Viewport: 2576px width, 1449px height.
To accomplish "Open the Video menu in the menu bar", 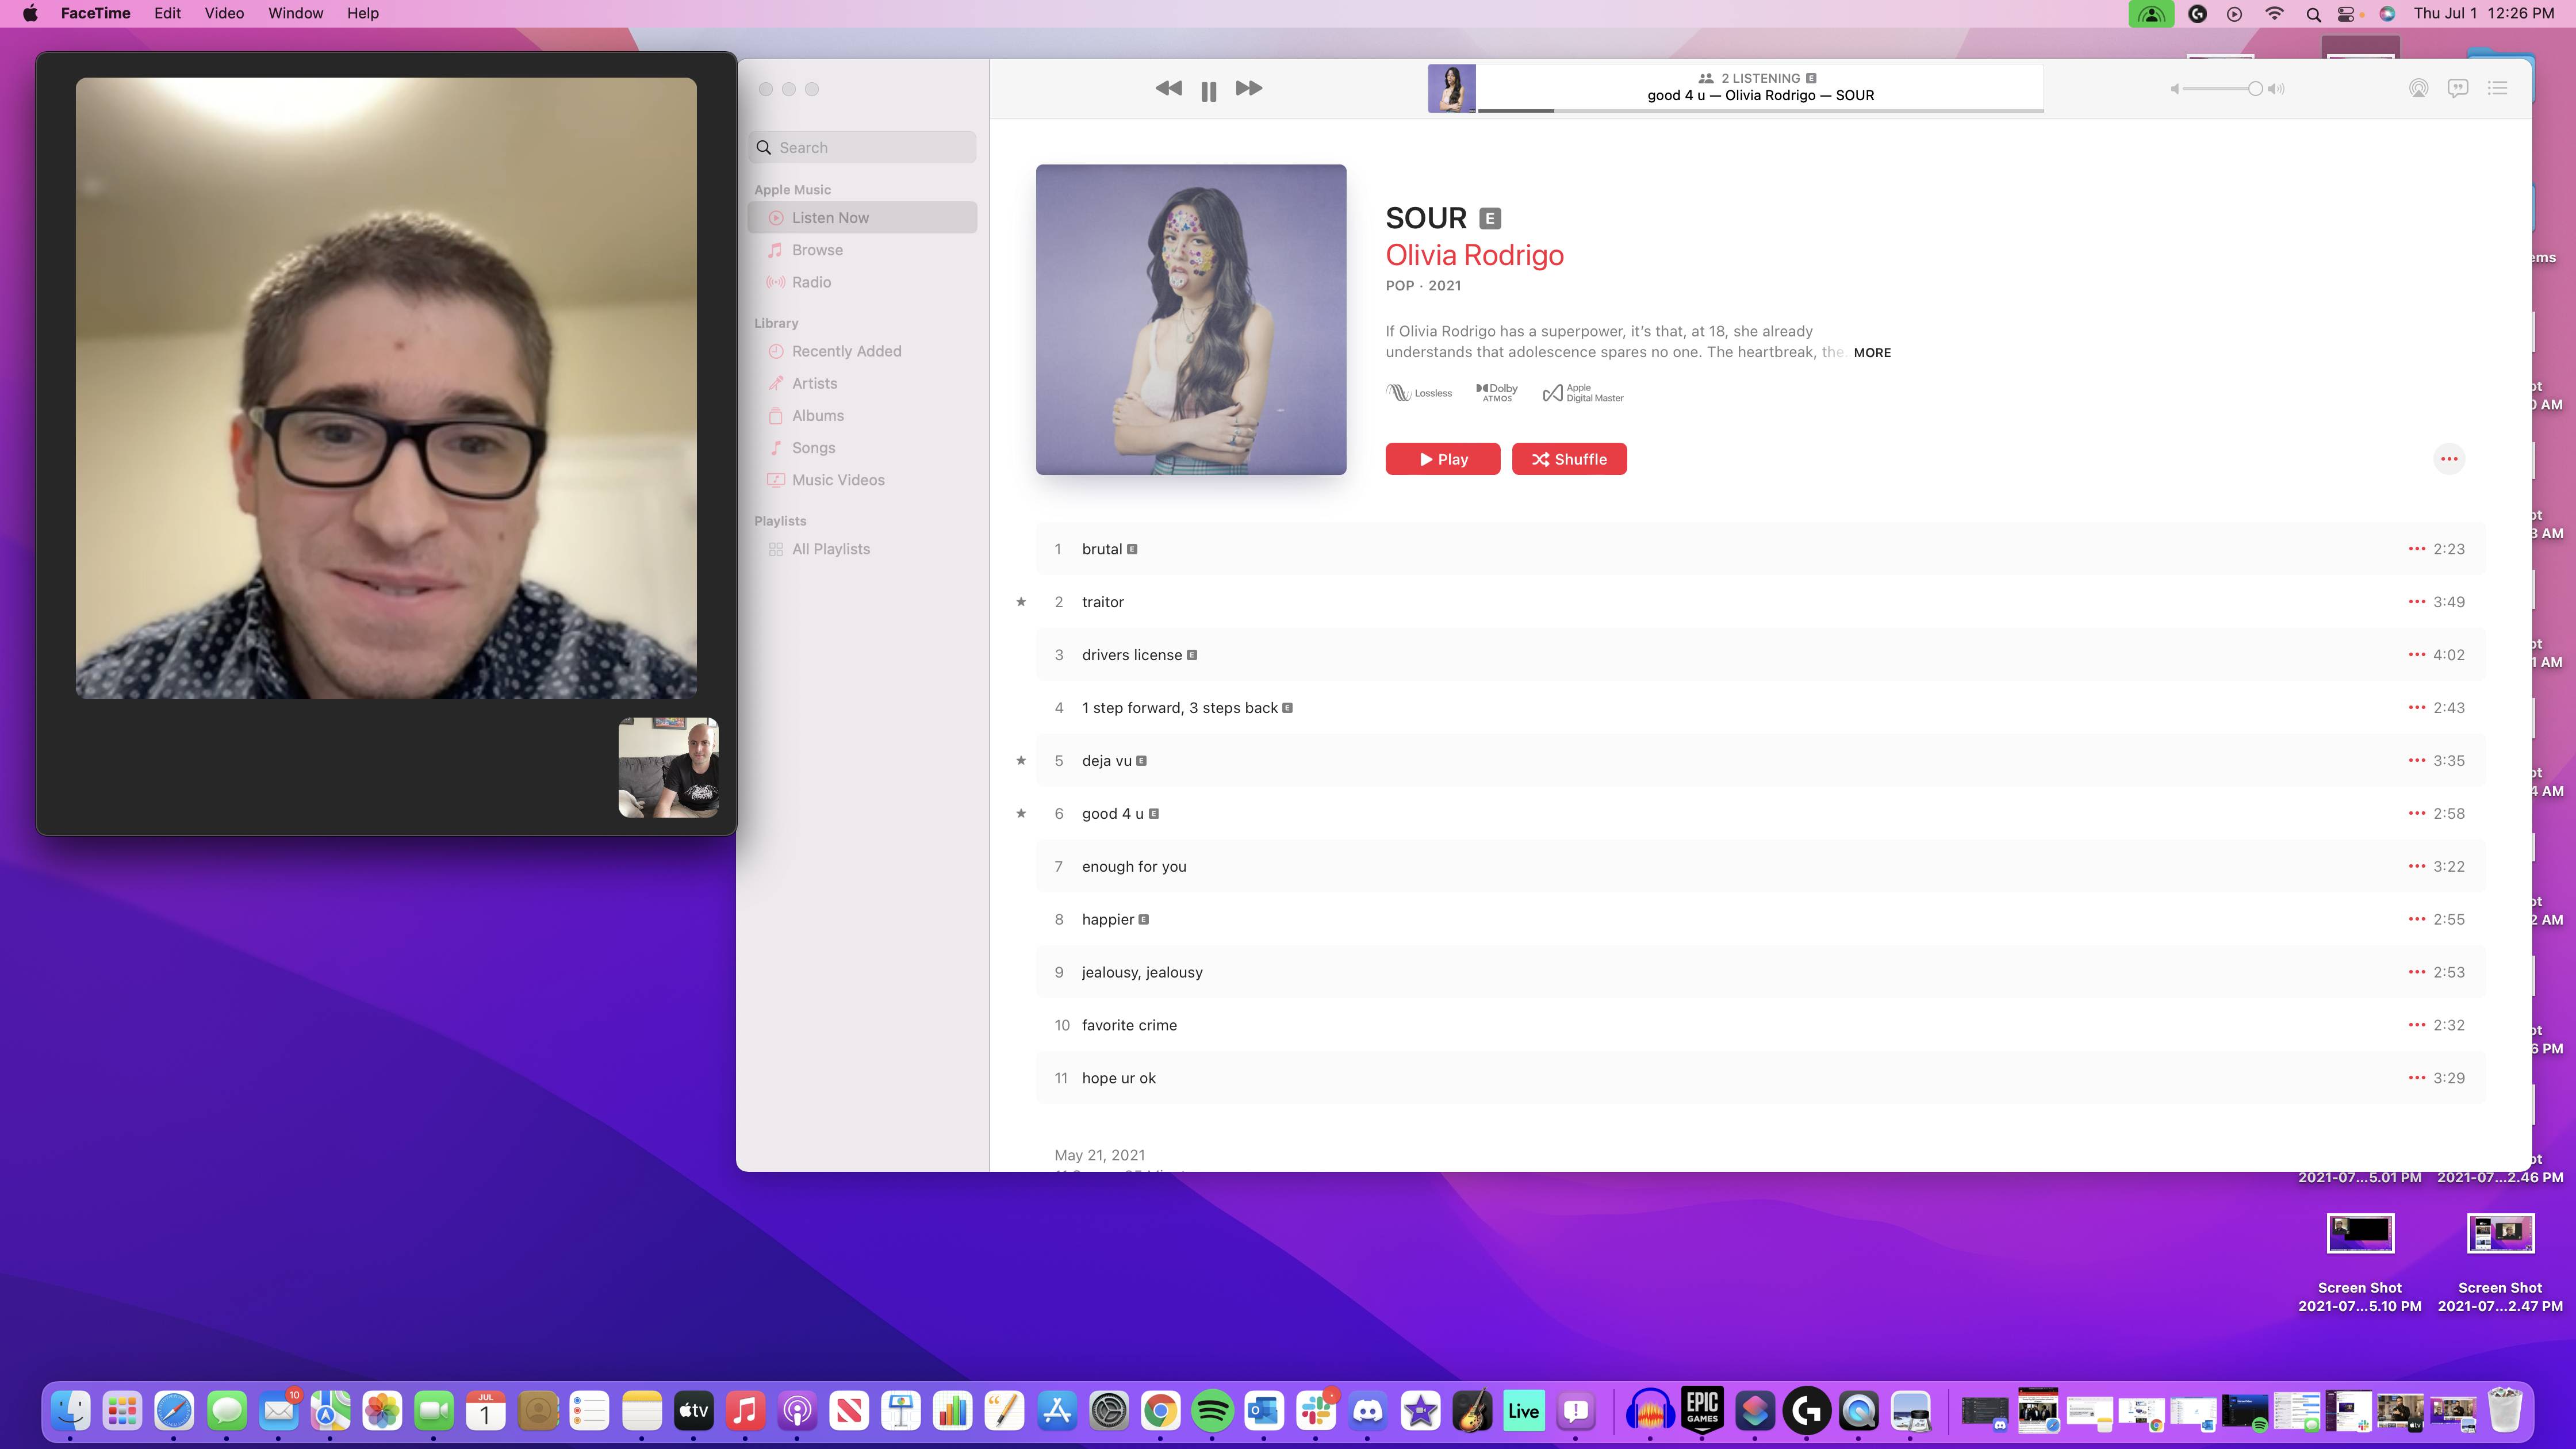I will pyautogui.click(x=224, y=13).
